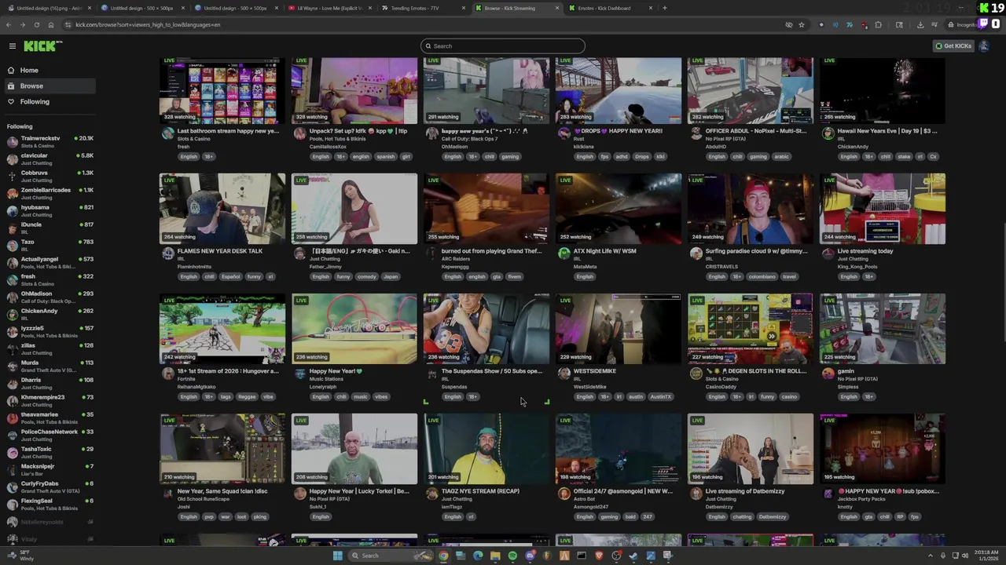1006x565 pixels.
Task: Click Reggae tag under Hungover stream
Action: click(247, 397)
